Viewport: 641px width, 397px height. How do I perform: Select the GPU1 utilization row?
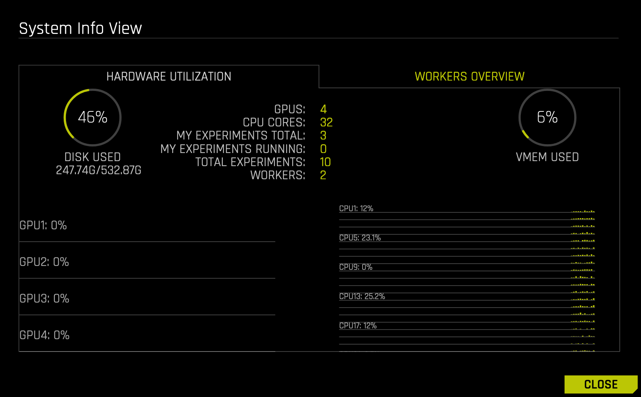(44, 225)
